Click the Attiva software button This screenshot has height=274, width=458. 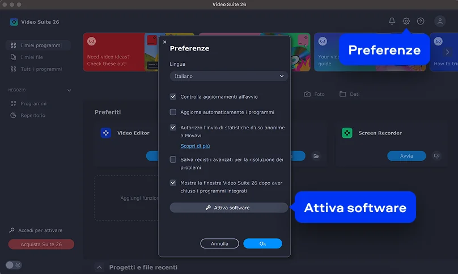pos(228,208)
